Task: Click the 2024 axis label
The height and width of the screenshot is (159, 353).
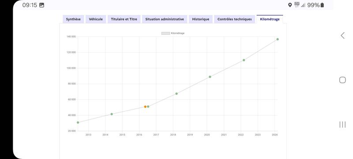Action: (274, 135)
